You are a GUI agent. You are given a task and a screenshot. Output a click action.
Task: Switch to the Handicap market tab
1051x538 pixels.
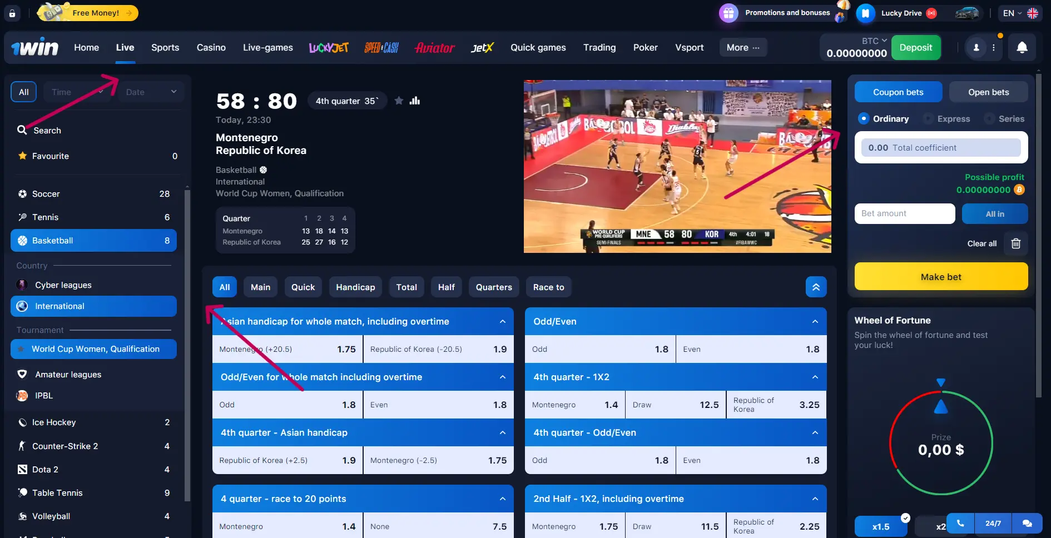pos(355,287)
